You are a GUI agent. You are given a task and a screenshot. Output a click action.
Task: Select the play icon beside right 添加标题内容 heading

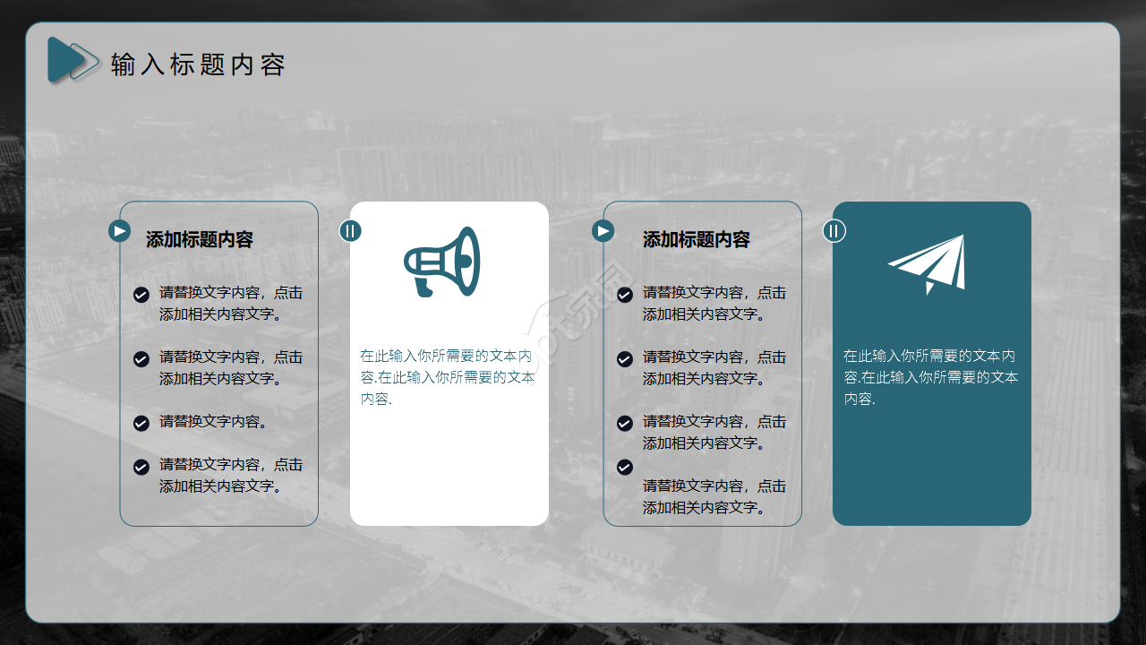point(602,230)
